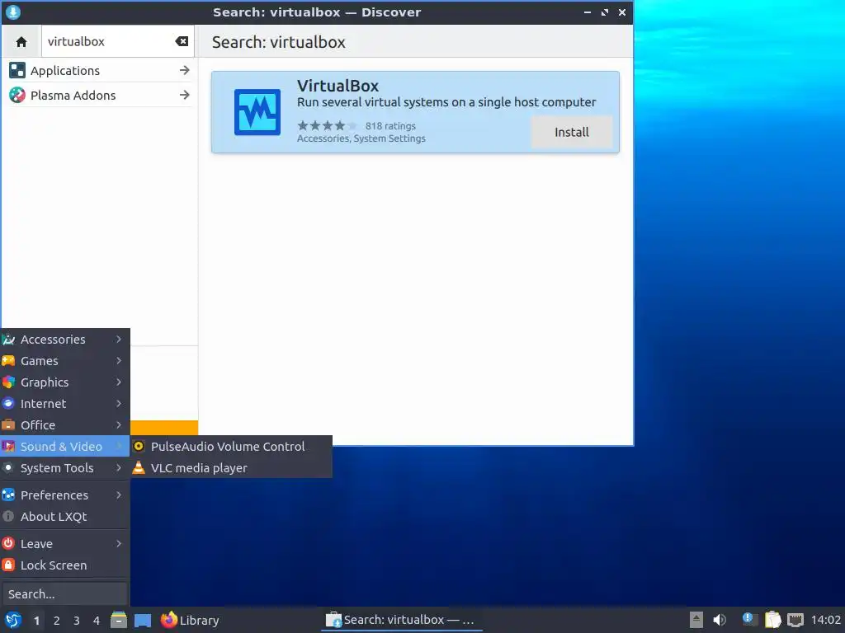Click the removable media tray icon
Image resolution: width=845 pixels, height=633 pixels.
click(x=696, y=620)
